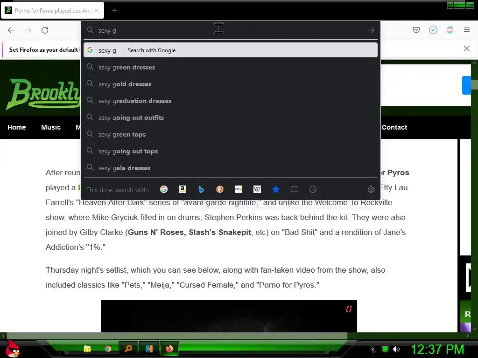The width and height of the screenshot is (478, 358).
Task: Search history using the clock icon
Action: pyautogui.click(x=313, y=189)
